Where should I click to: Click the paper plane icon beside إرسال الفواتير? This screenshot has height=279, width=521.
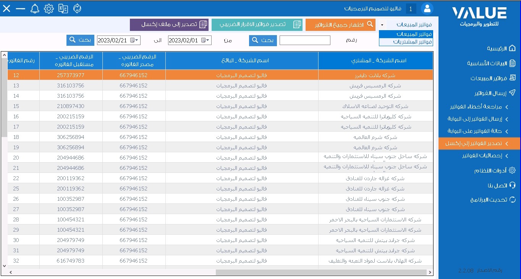coord(512,93)
